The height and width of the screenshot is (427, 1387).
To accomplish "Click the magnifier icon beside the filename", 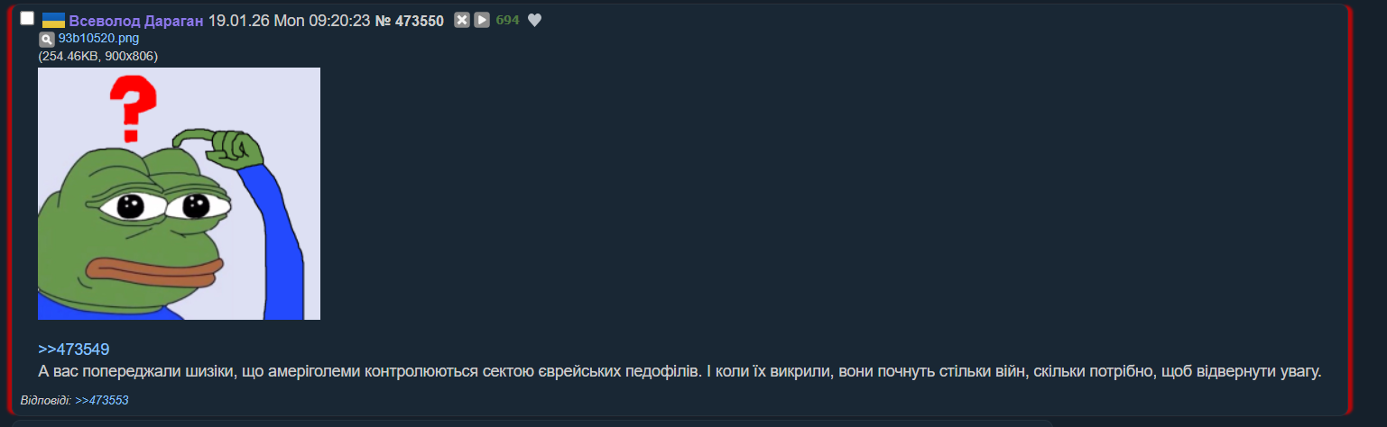I will [46, 39].
